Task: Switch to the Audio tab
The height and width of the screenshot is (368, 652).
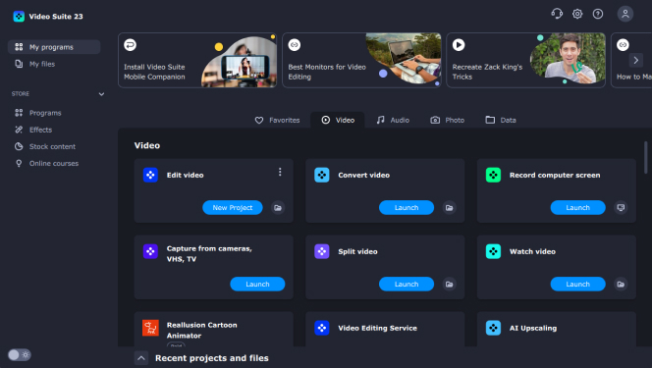Action: tap(393, 120)
